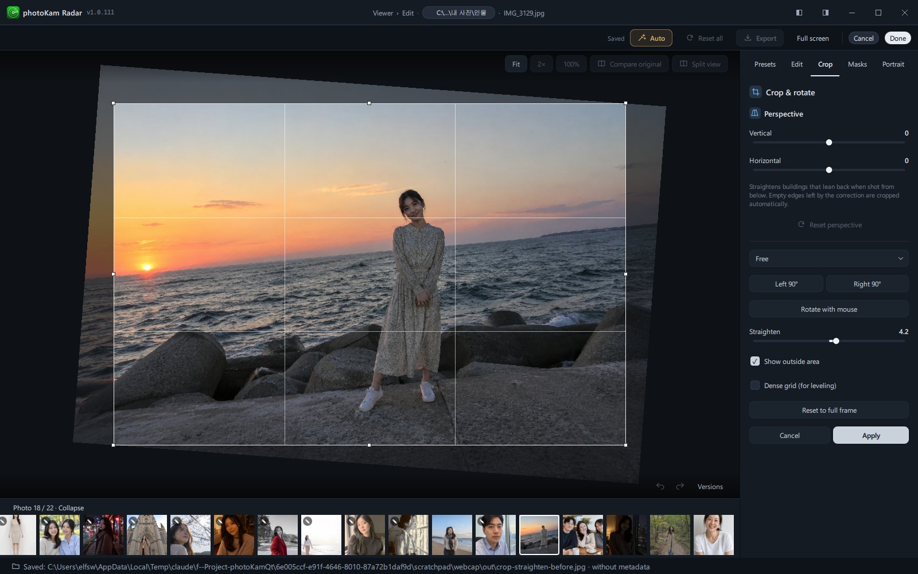The height and width of the screenshot is (574, 918).
Task: Collapse the filmstrip via Collapse link
Action: coord(71,508)
